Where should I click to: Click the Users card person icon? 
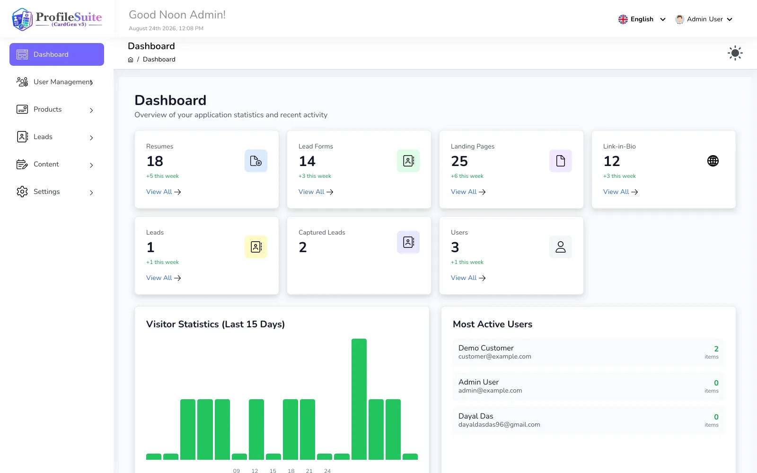[561, 247]
